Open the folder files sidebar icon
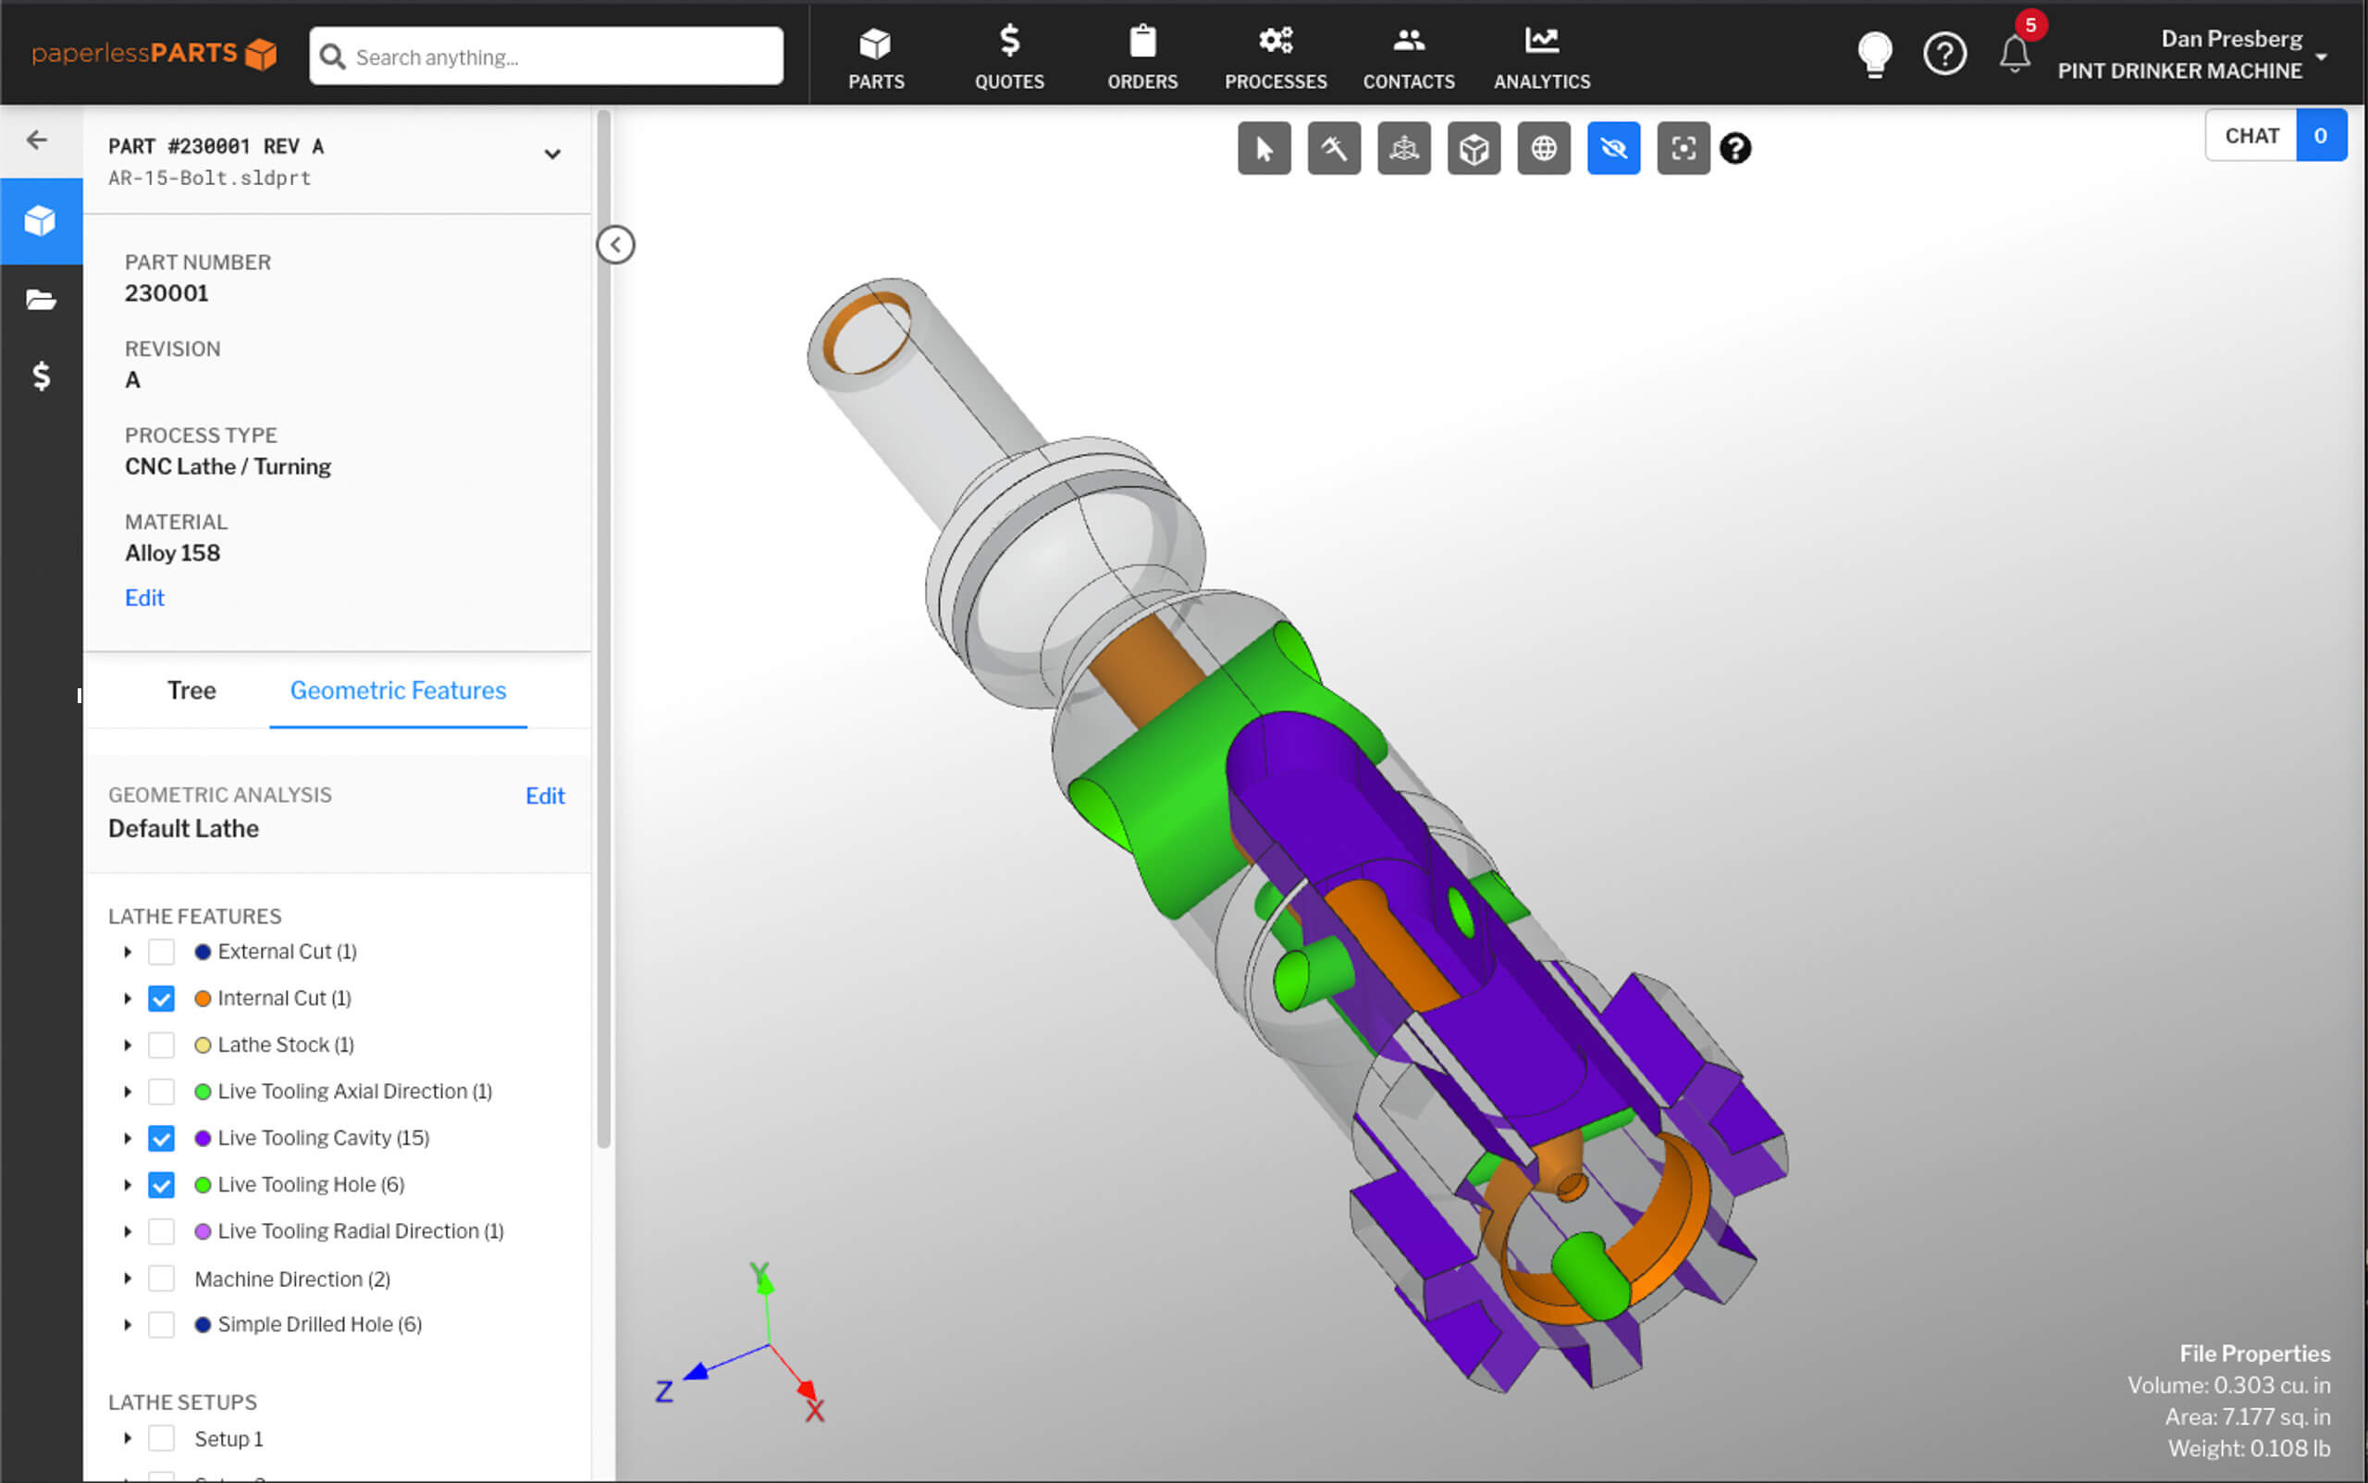This screenshot has height=1483, width=2368. pos(42,299)
